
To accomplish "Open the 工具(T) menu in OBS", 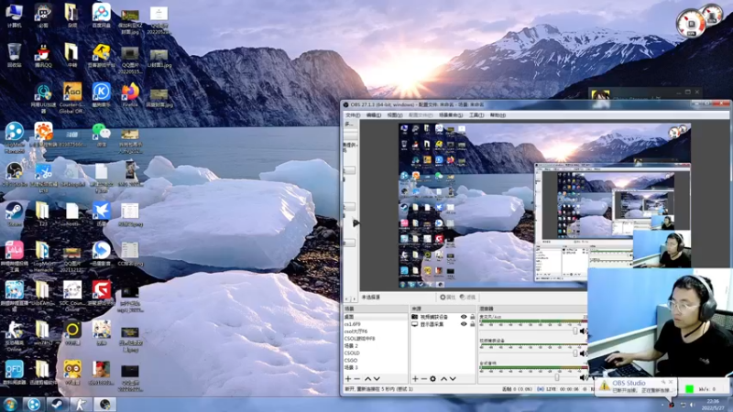I will point(476,115).
